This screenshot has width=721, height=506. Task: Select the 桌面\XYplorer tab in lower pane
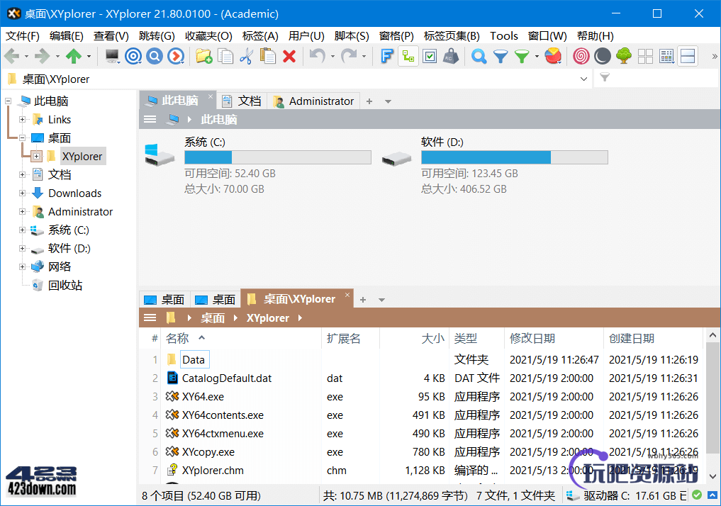coord(298,299)
